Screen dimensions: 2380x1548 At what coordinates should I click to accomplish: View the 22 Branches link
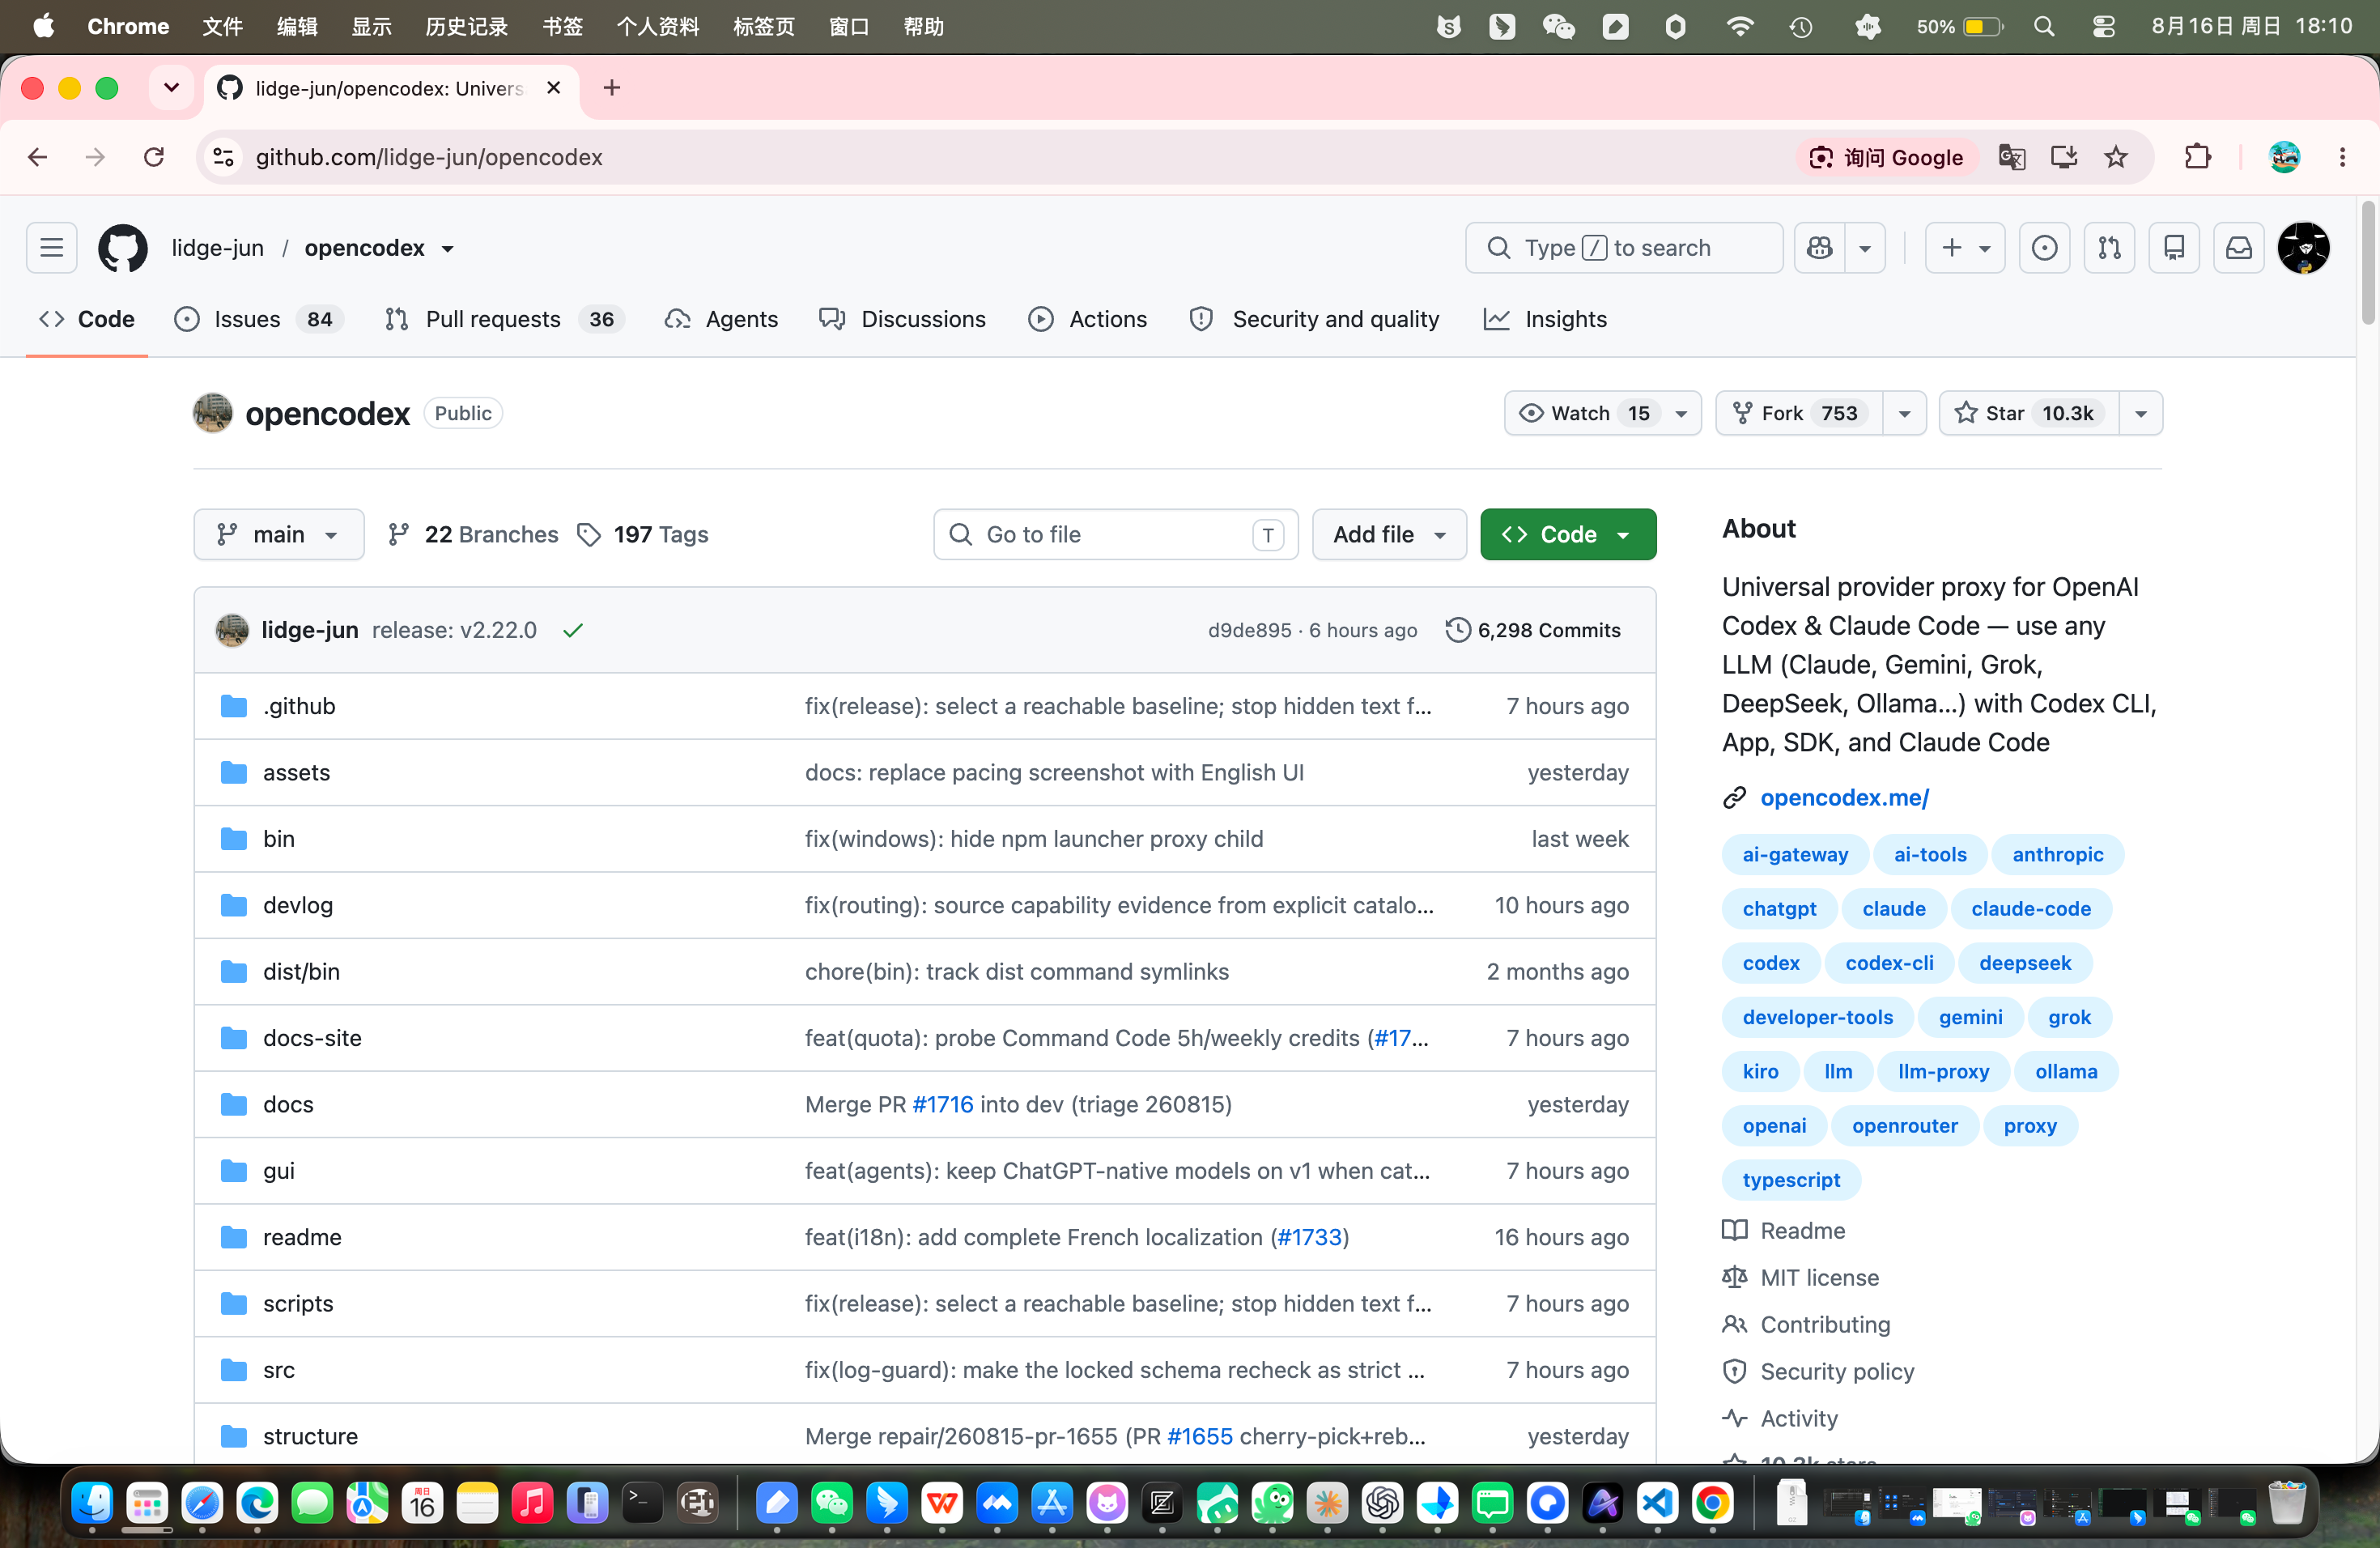click(472, 534)
